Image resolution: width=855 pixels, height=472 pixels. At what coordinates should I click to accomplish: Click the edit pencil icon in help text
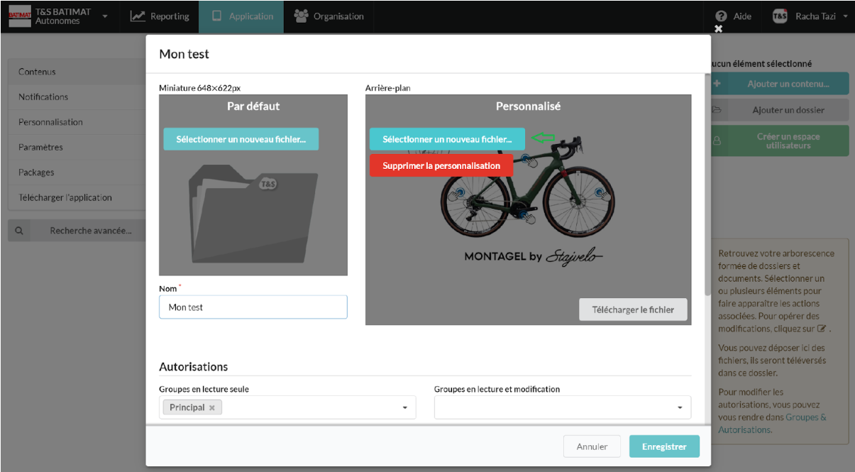822,329
